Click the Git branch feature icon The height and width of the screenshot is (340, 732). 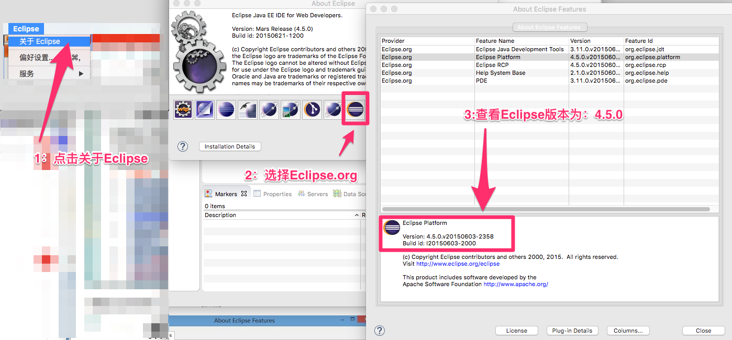click(x=312, y=109)
